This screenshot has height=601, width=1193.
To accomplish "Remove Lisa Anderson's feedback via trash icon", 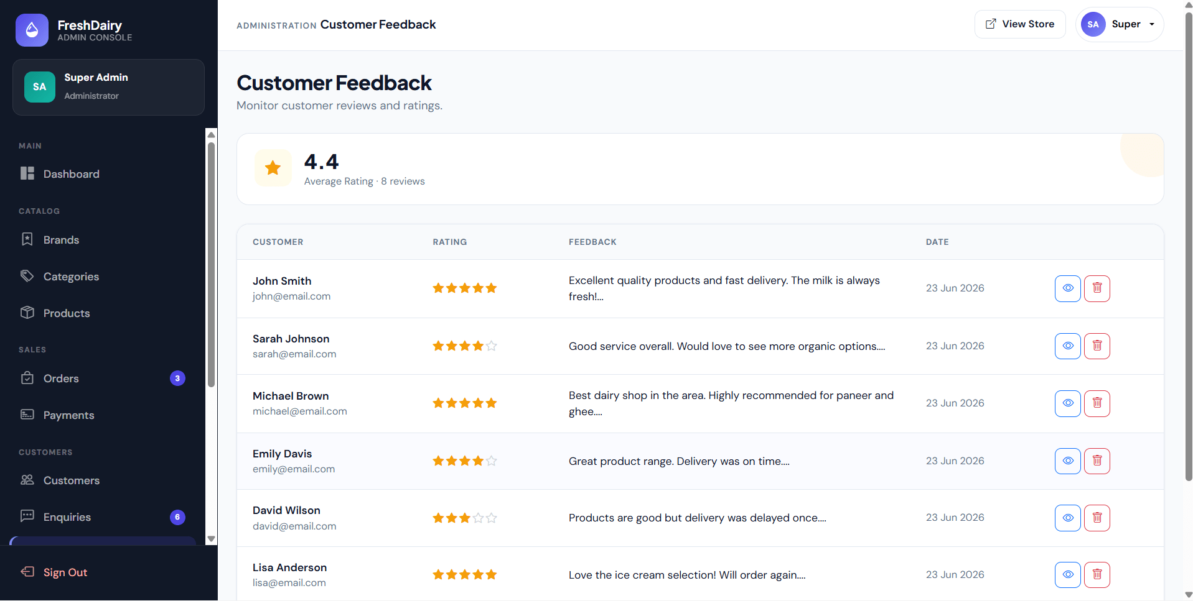I will coord(1097,575).
